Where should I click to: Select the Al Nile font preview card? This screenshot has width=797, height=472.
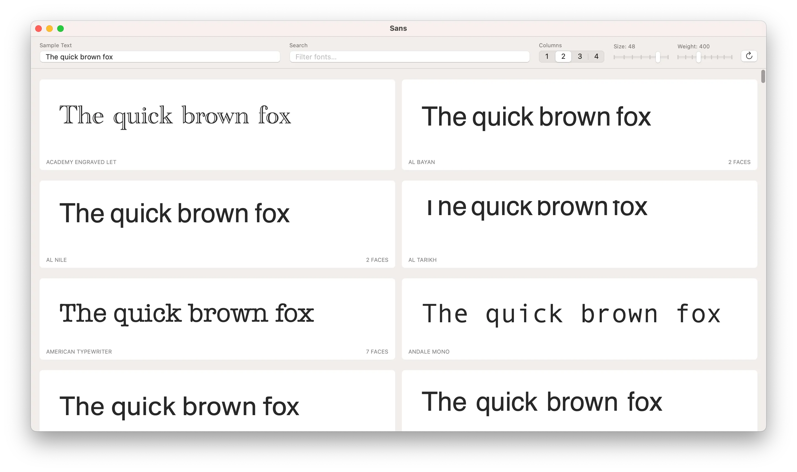[x=217, y=224]
